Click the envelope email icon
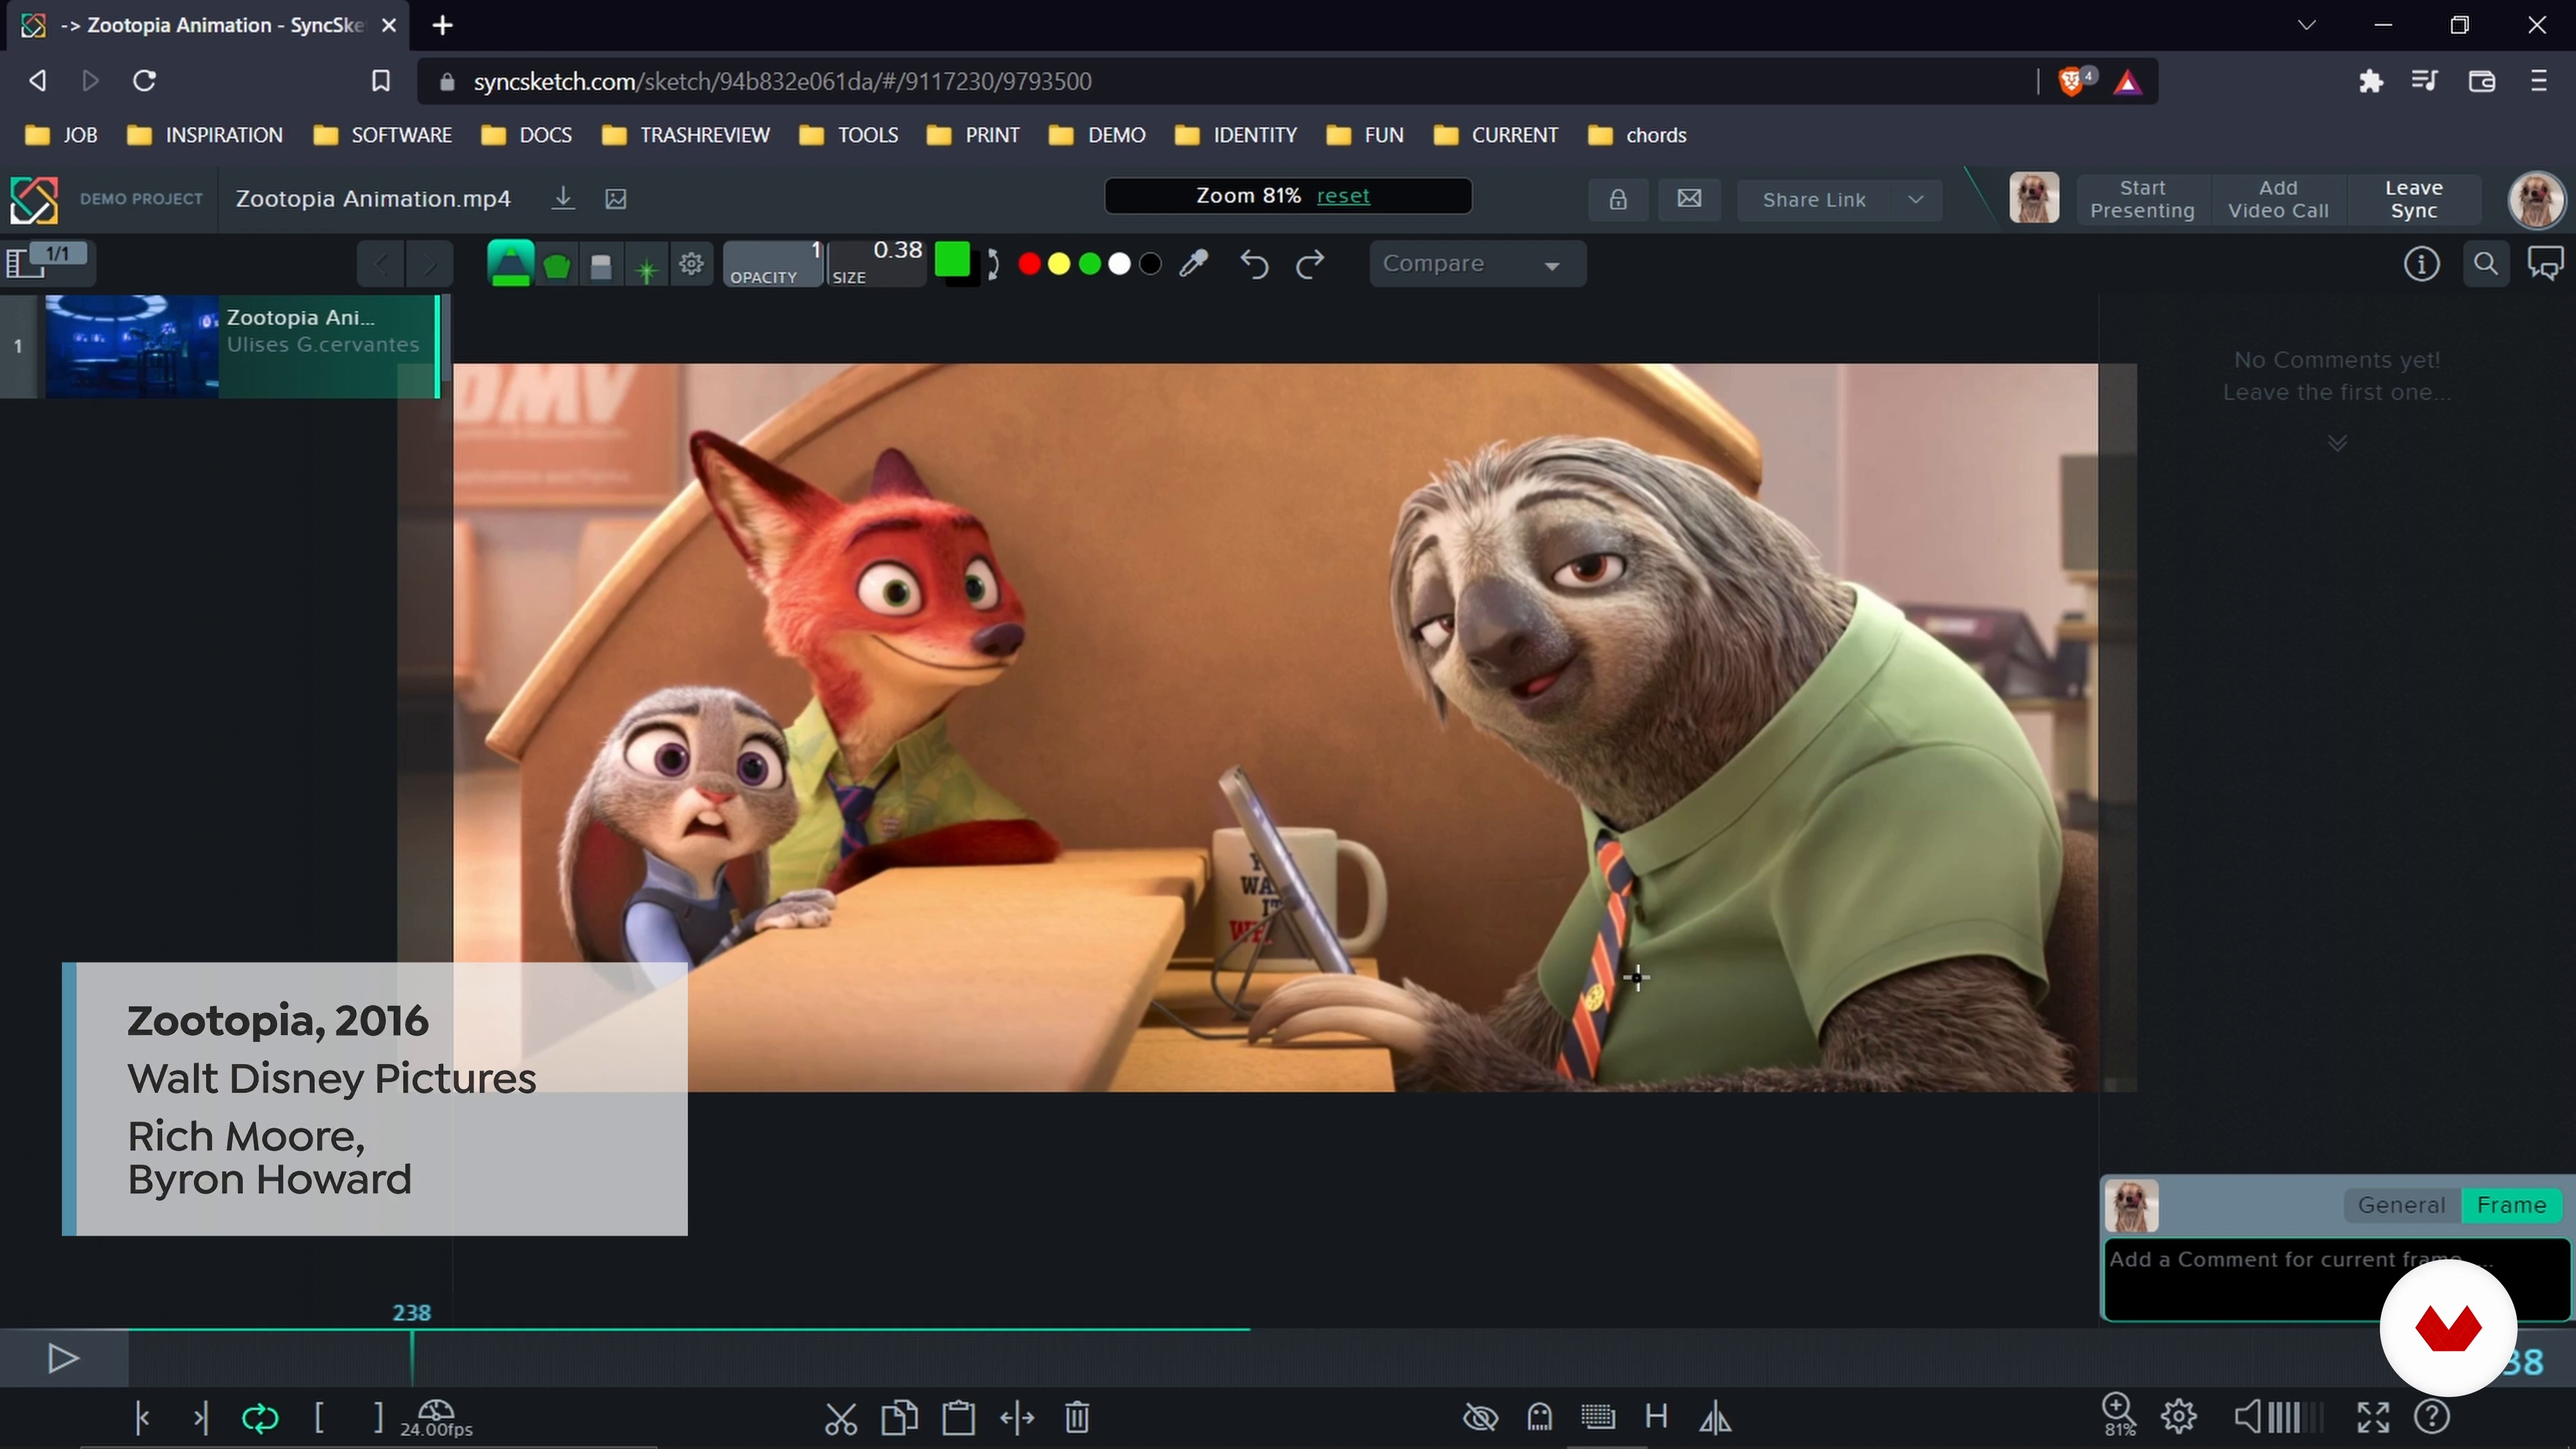The width and height of the screenshot is (2576, 1449). (x=1690, y=199)
